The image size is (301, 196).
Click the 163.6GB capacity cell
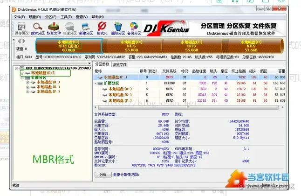(279, 83)
